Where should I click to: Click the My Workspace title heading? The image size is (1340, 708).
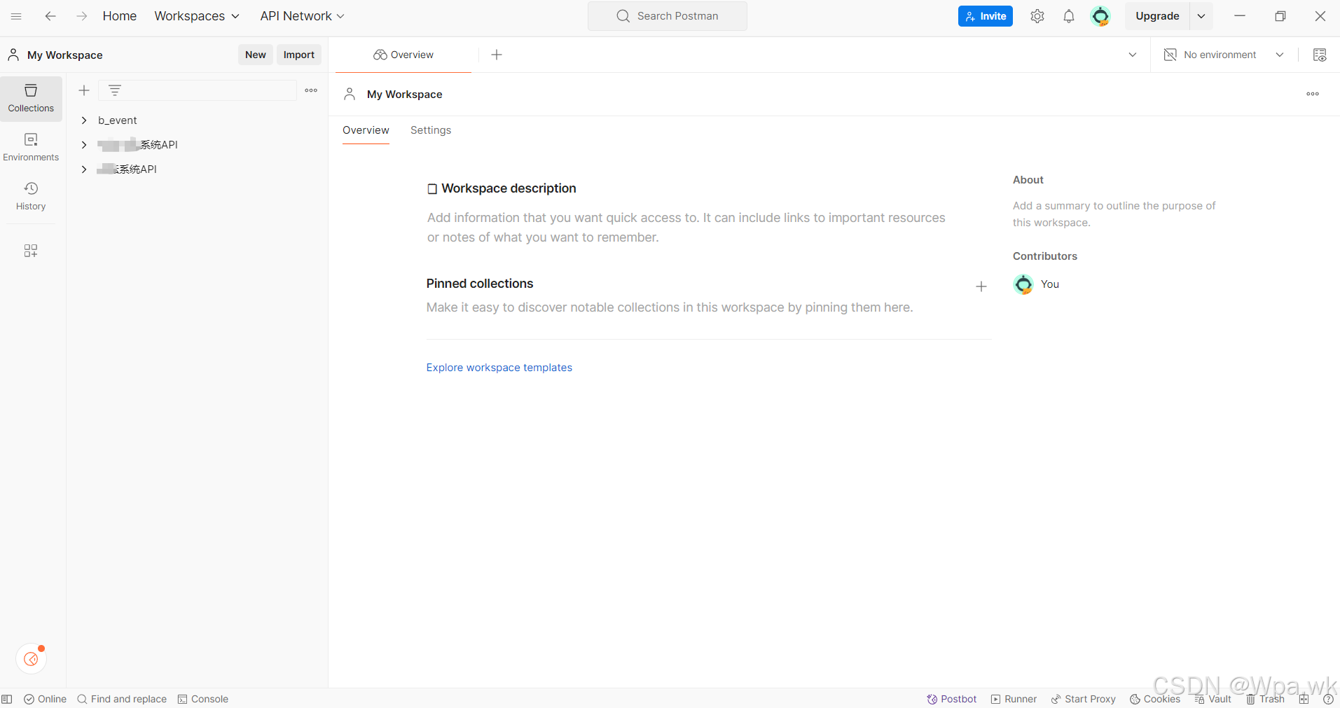[x=405, y=95]
